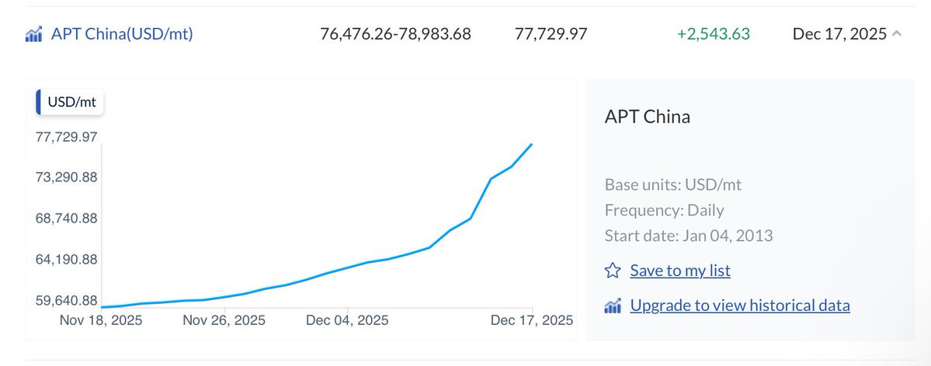This screenshot has height=366, width=931.
Task: Click the 68,740.88 y-axis label
Action: click(67, 219)
